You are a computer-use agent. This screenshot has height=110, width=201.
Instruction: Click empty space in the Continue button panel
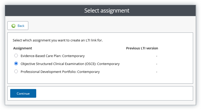click(x=115, y=93)
